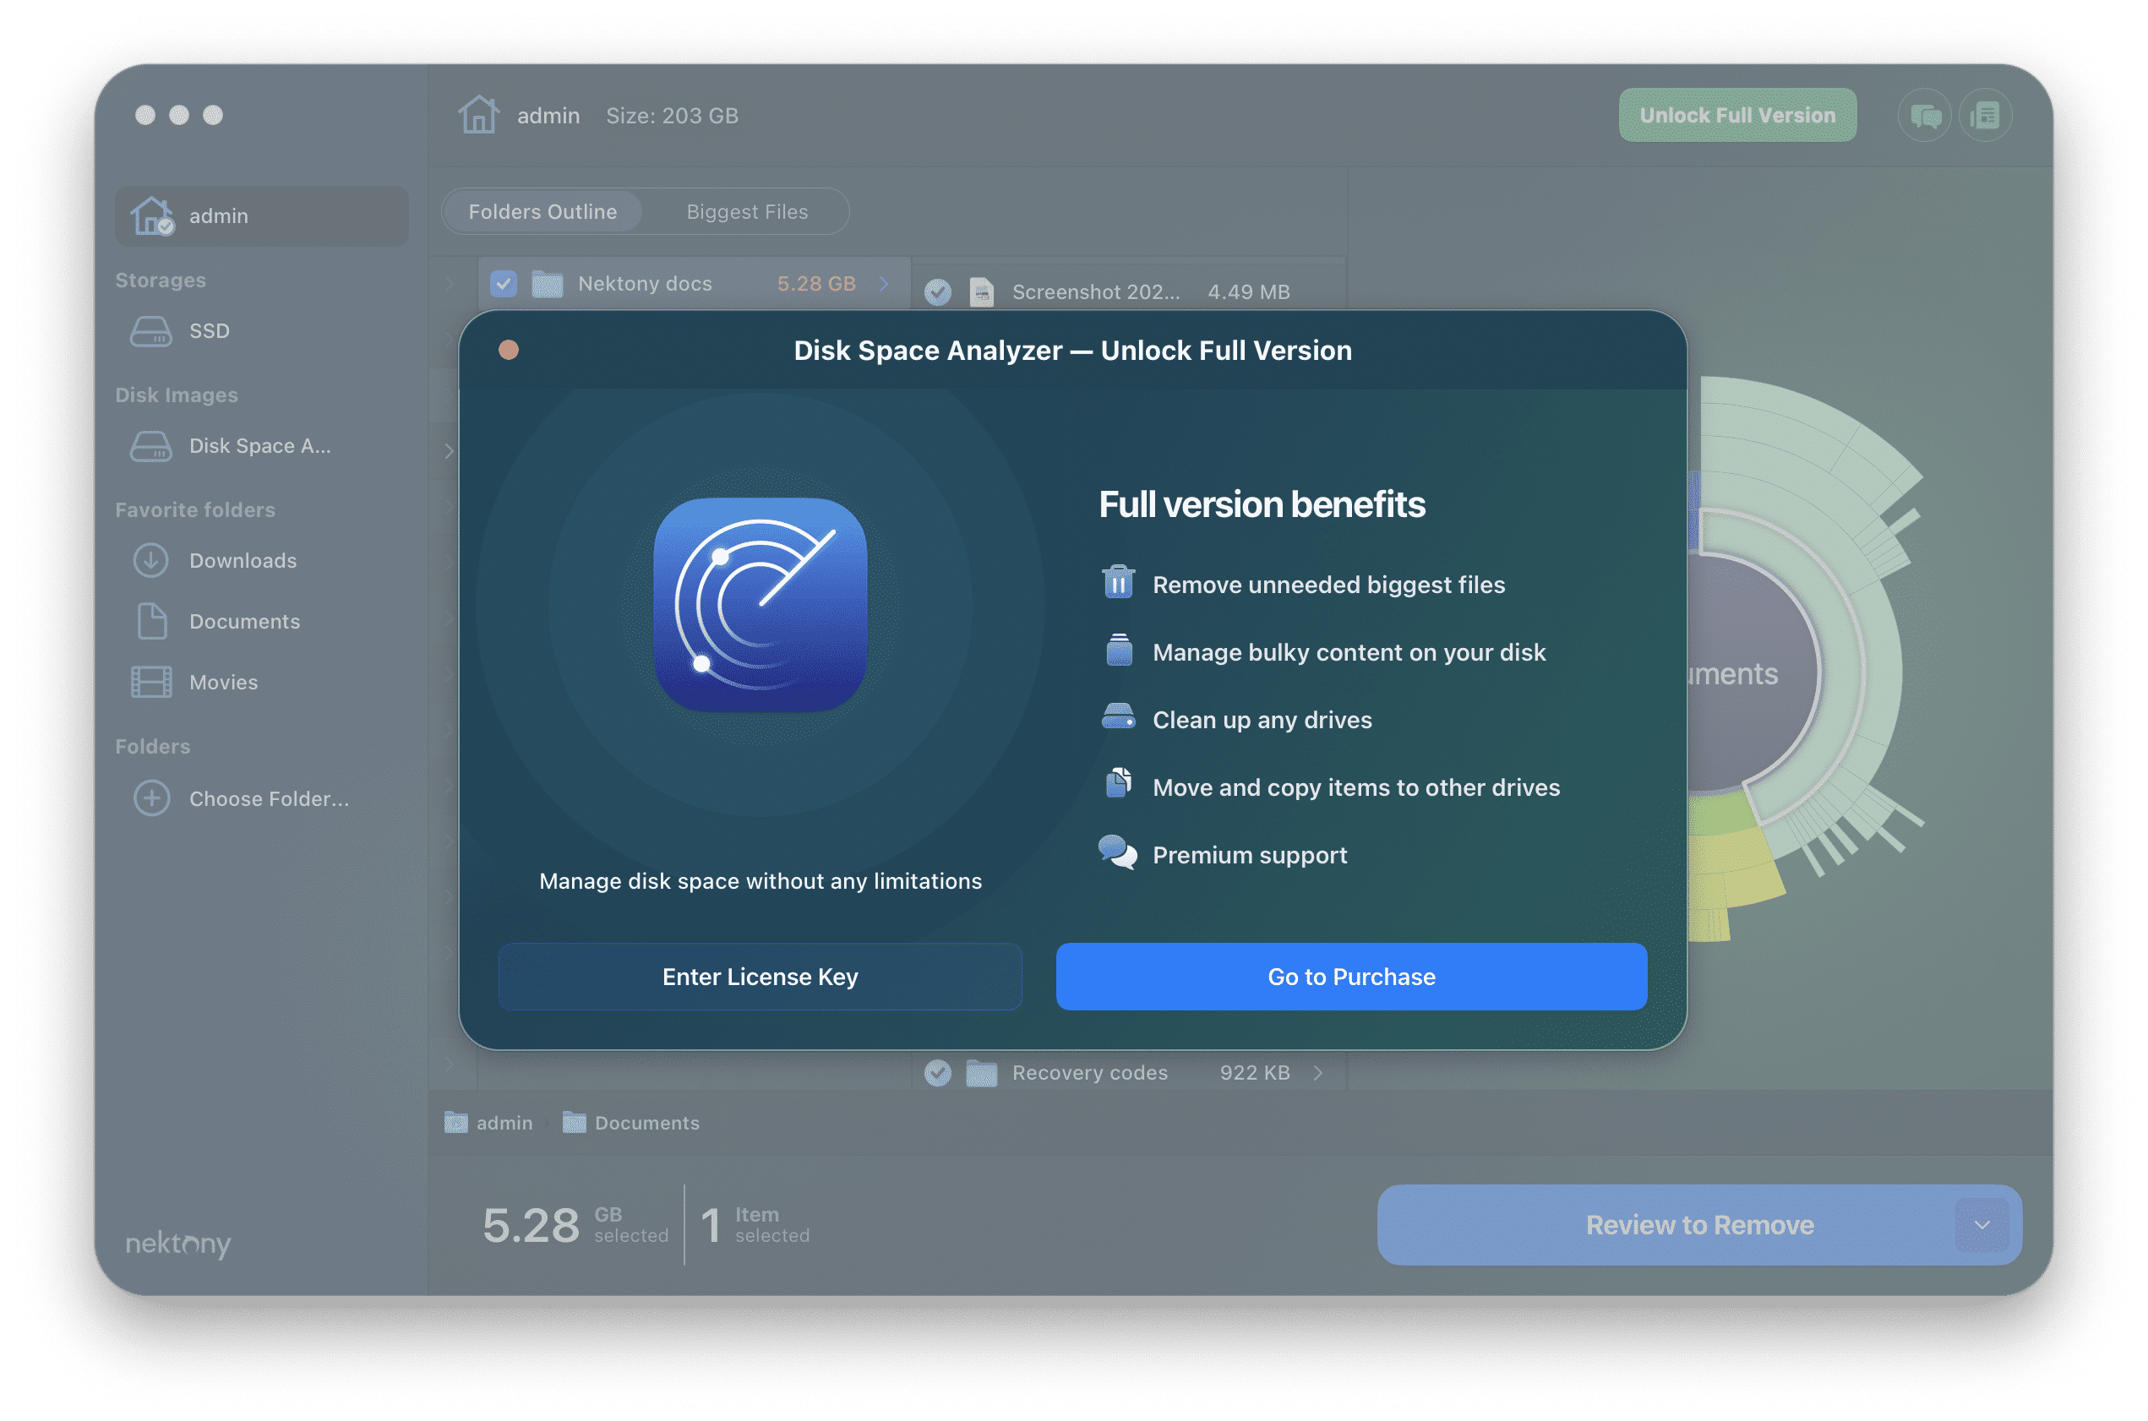Viewport: 2148px width, 1421px height.
Task: Click the Unlock Full Version button
Action: (x=1736, y=115)
